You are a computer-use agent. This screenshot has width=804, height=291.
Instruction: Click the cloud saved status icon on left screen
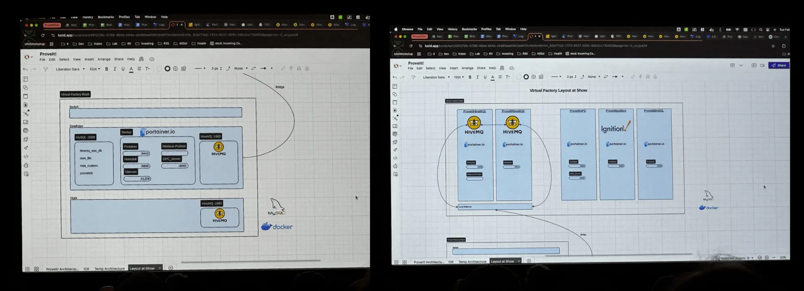152,59
